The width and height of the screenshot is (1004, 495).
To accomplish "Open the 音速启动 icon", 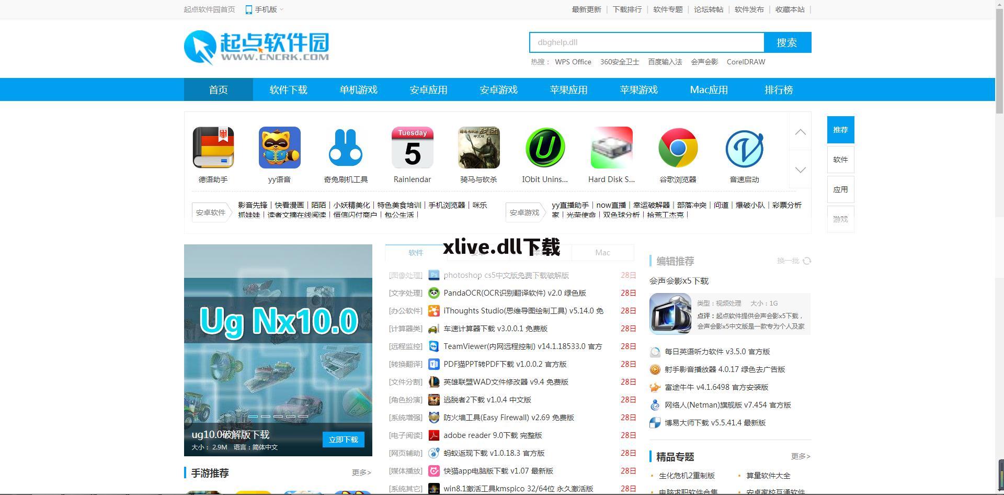I will tap(745, 148).
